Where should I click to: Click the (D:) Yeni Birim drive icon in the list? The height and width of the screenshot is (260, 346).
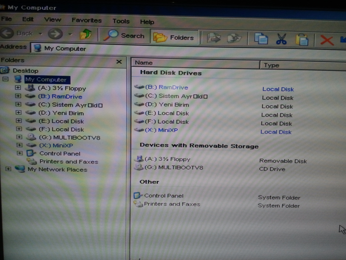point(139,104)
